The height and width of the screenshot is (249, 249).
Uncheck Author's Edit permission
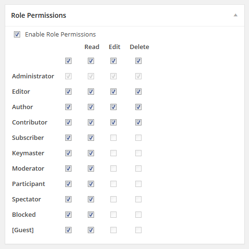113,107
